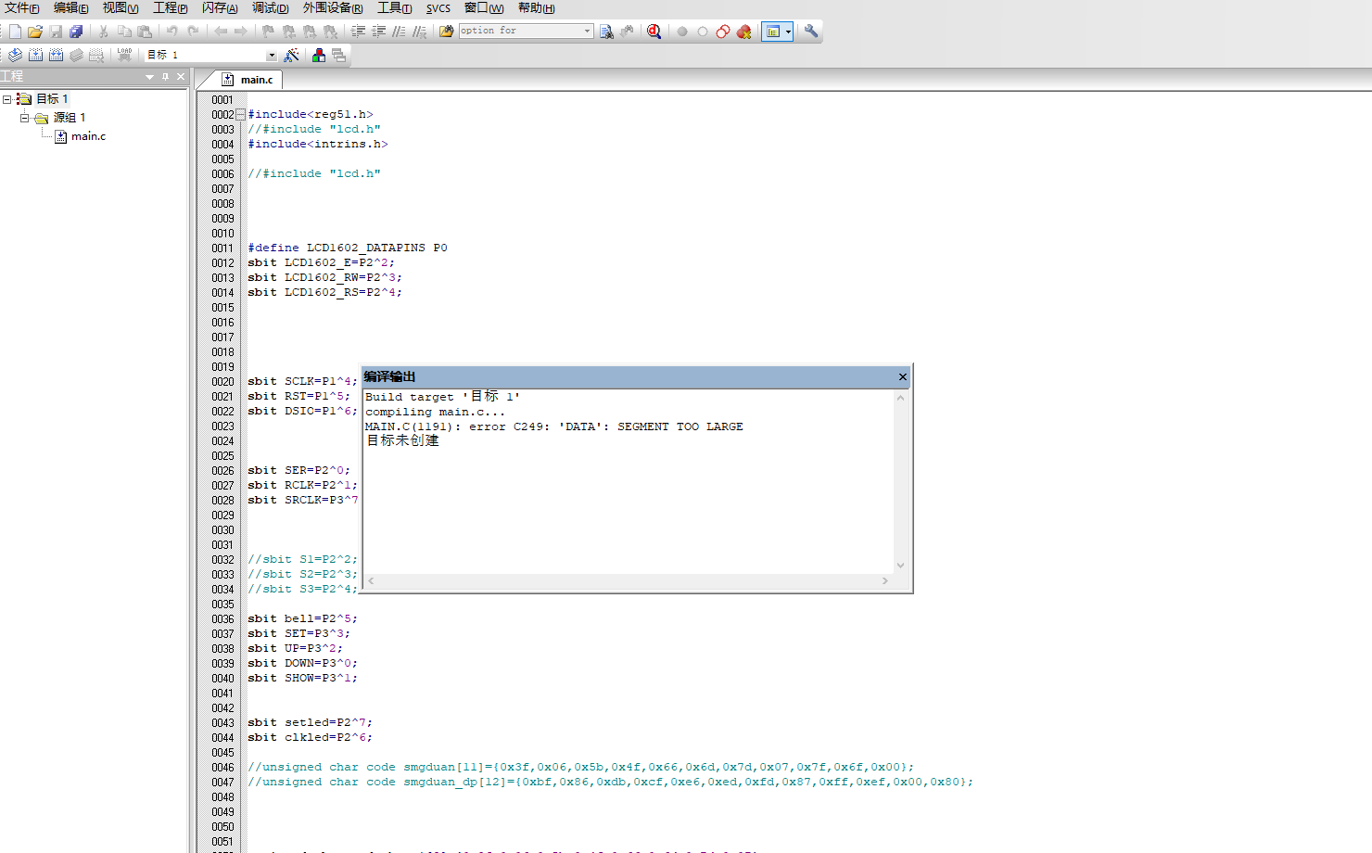Open configuration using the wrench icon
Viewport: 1372px width, 853px height.
[x=811, y=32]
